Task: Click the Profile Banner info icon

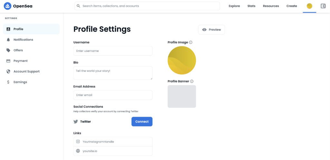Action: point(192,81)
